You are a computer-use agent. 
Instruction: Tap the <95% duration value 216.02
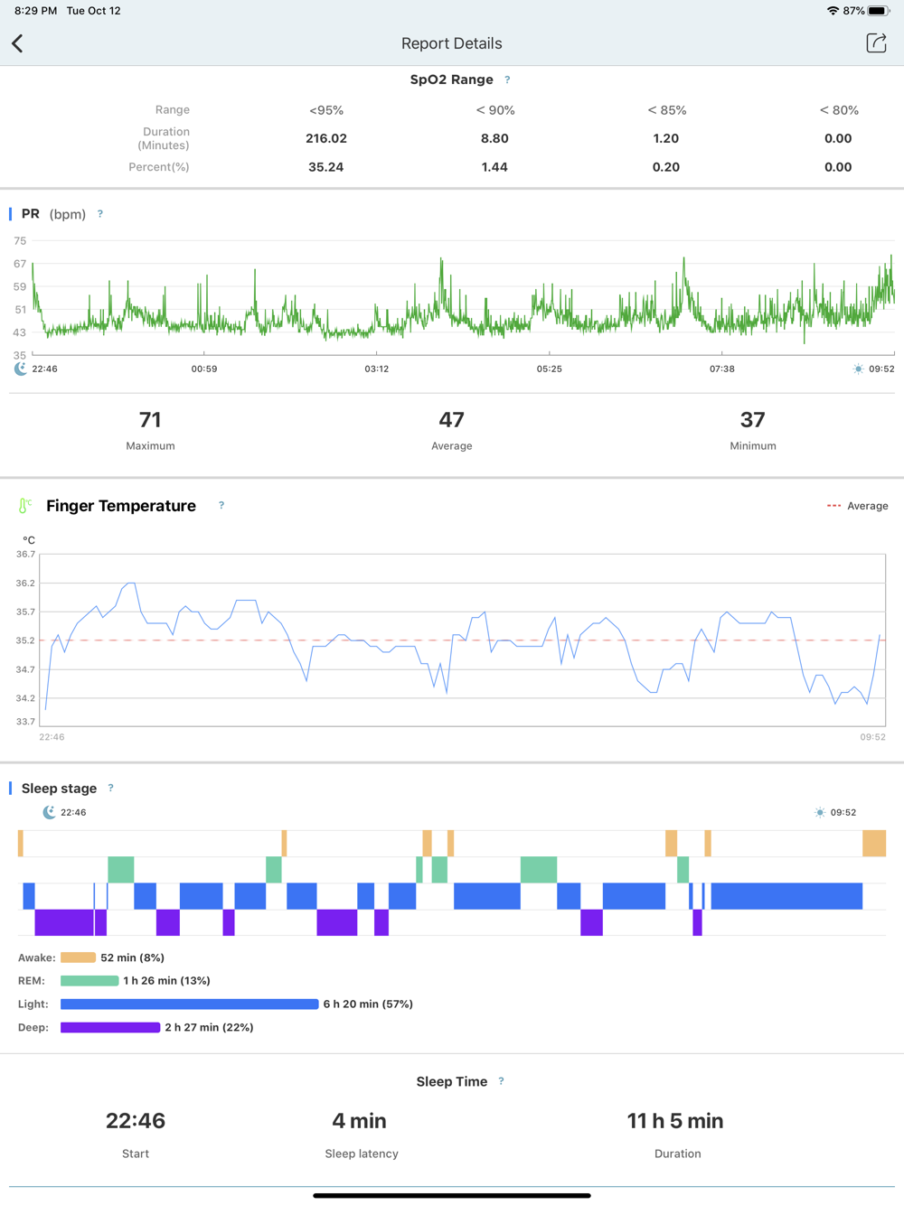point(326,138)
